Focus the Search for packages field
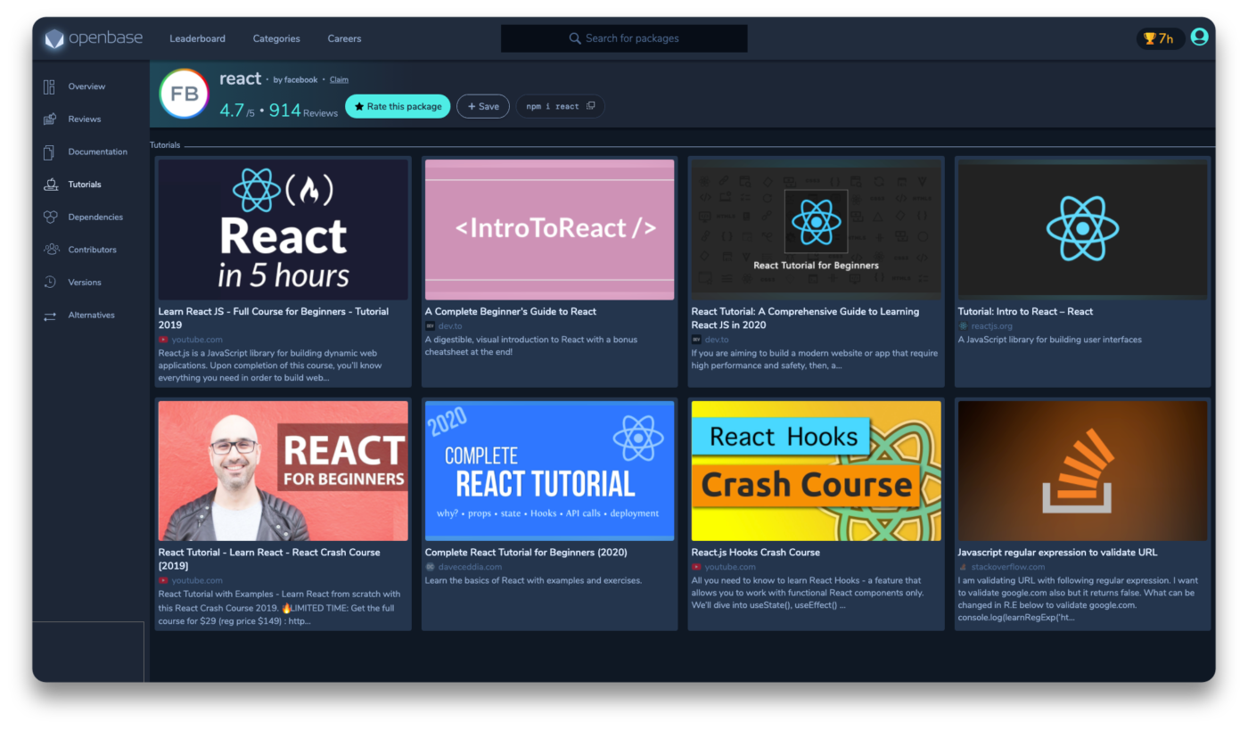 (x=624, y=38)
